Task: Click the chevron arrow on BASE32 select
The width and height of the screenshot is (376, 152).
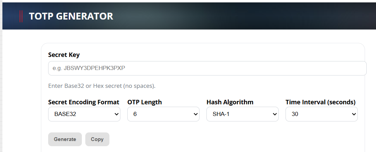Action: [116, 114]
